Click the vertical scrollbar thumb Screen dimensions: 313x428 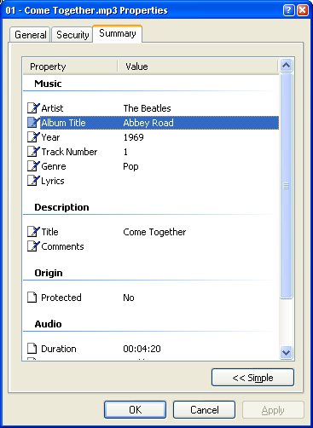coord(286,186)
